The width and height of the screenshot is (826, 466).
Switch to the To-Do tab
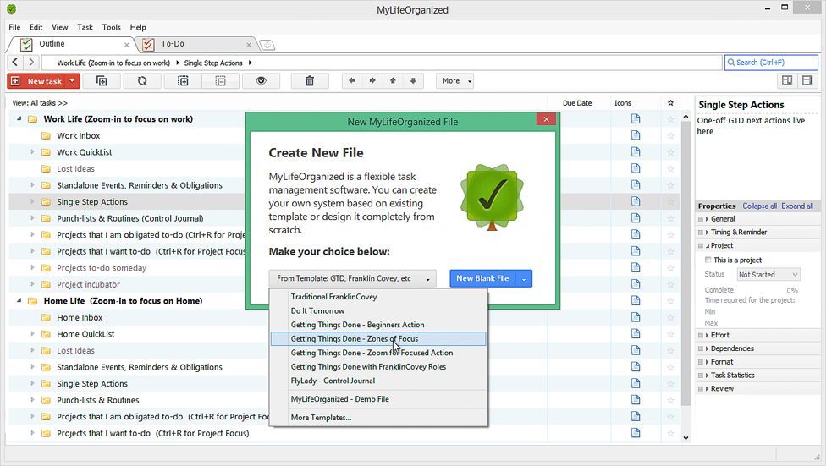tap(195, 44)
